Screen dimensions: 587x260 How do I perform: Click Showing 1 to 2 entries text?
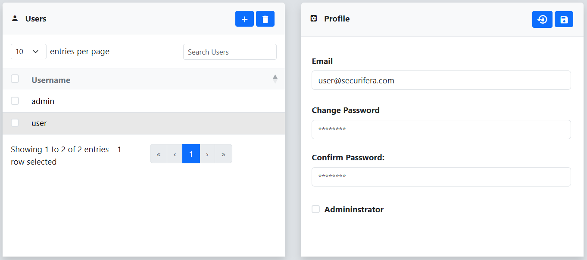60,150
